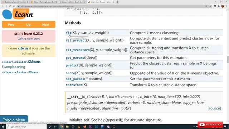Open Chrome from the taskbar
Screen dimensions: 229x129
[62, 126]
